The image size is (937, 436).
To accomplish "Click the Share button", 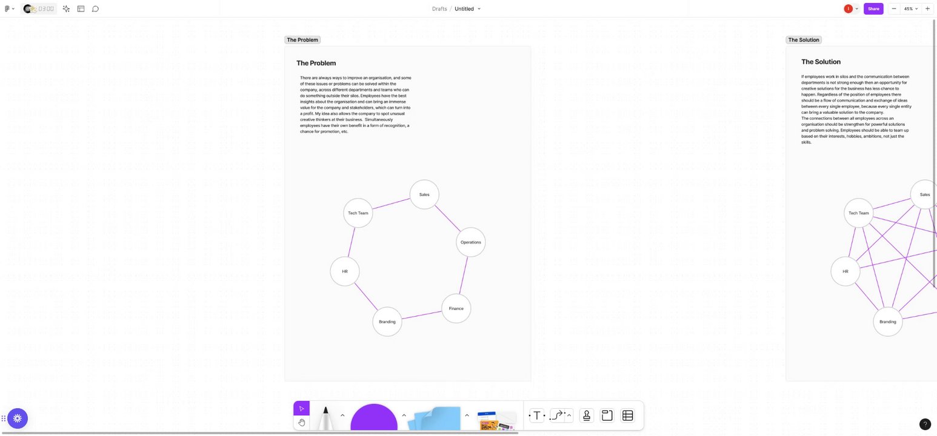I will click(873, 8).
